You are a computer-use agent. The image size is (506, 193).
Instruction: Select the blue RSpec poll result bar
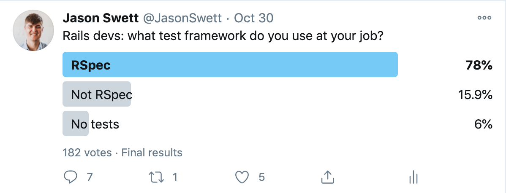point(230,64)
